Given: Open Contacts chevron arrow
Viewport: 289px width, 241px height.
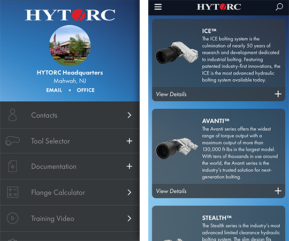Looking at the screenshot, I should coord(130,115).
